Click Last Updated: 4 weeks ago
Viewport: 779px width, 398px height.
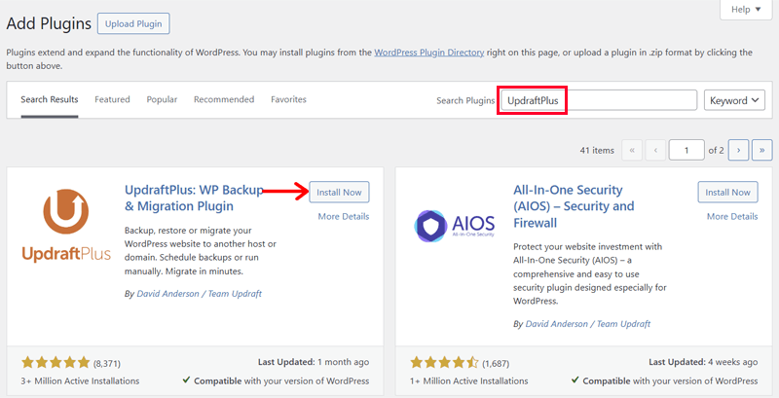pyautogui.click(x=703, y=362)
